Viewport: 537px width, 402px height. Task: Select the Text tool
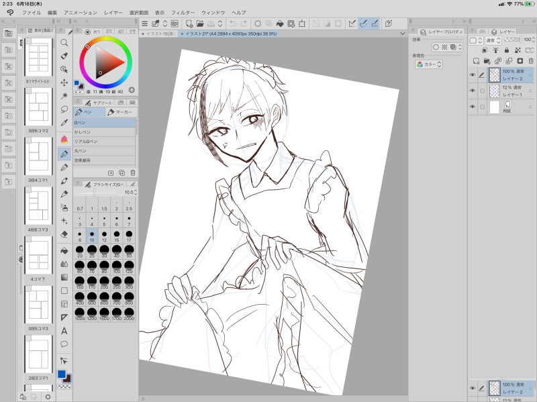click(x=64, y=331)
